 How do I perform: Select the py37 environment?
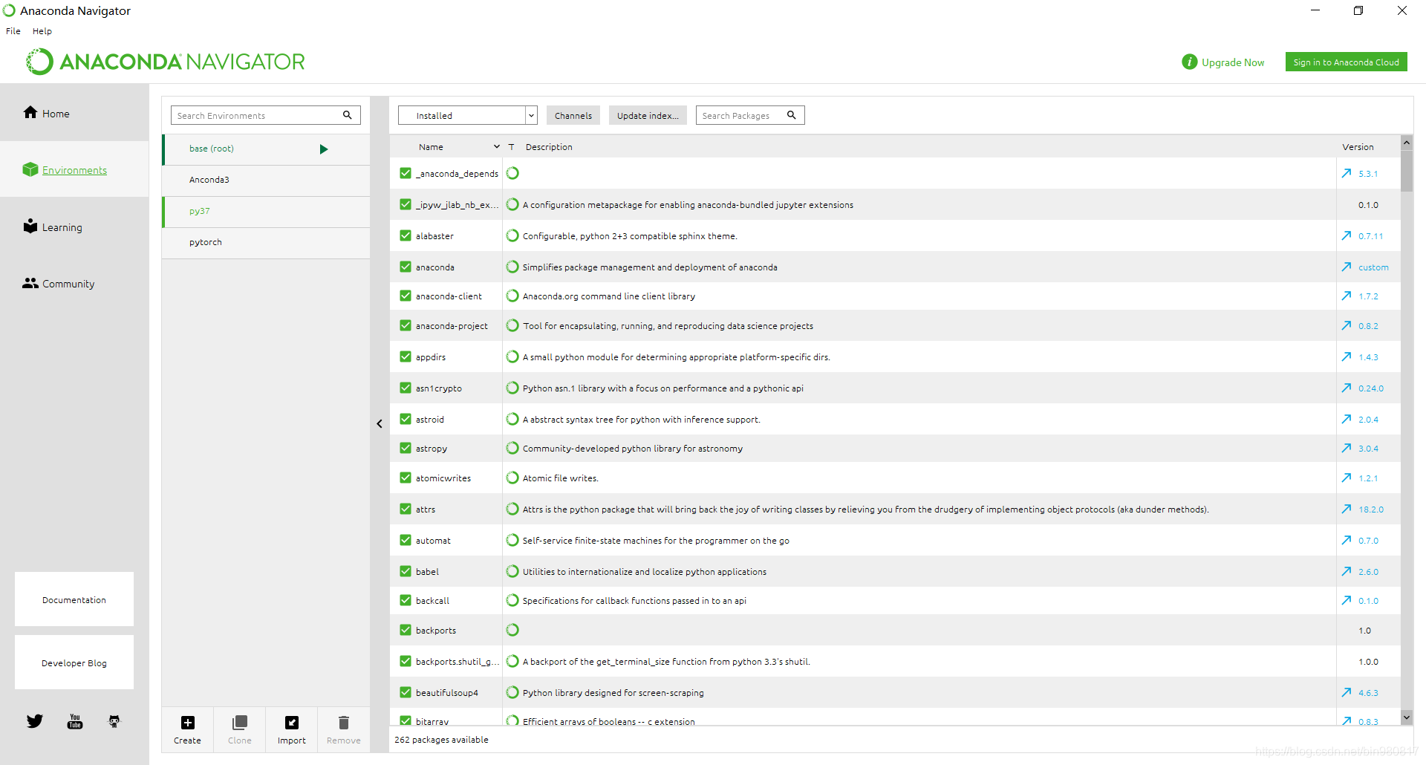tap(266, 211)
